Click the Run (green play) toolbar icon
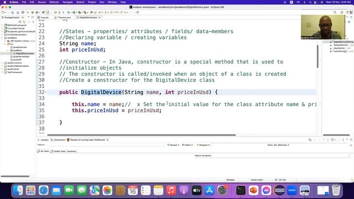Screen dimensions: 354x199 pyautogui.click(x=74, y=12)
